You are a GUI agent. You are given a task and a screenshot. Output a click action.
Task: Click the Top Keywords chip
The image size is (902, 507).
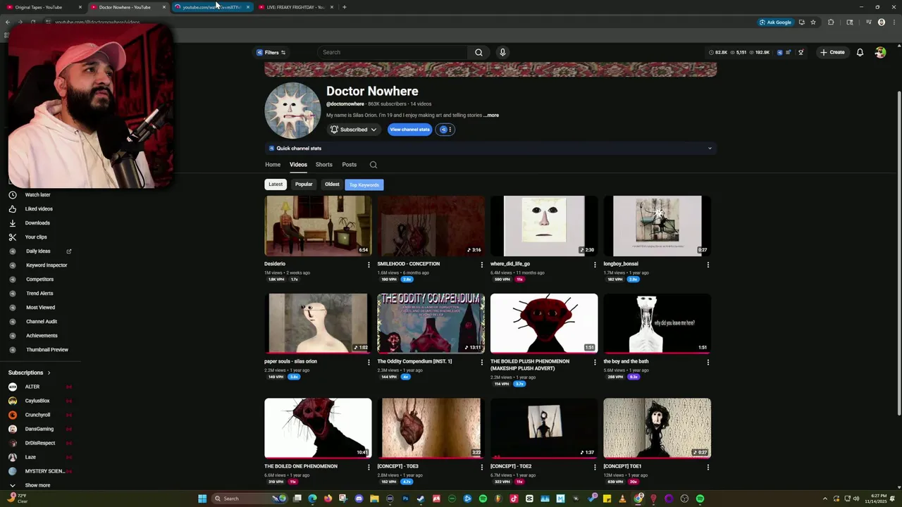pos(364,184)
